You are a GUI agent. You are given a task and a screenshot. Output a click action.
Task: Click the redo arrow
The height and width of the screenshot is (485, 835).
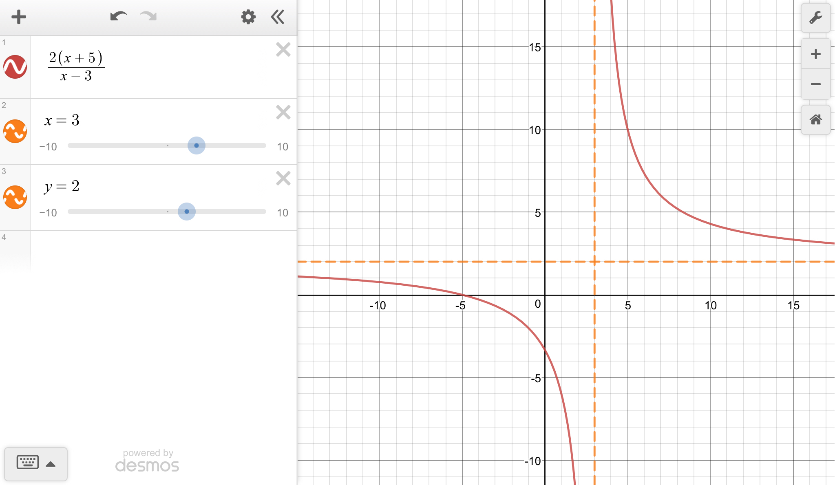148,17
